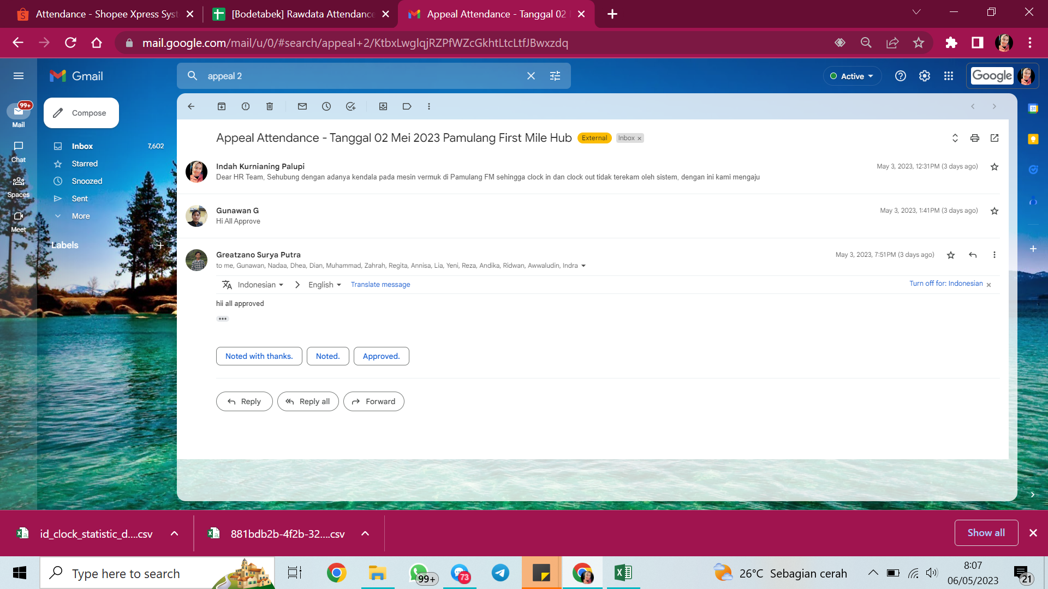Image resolution: width=1048 pixels, height=589 pixels.
Task: Click the Translate message link
Action: pos(380,285)
